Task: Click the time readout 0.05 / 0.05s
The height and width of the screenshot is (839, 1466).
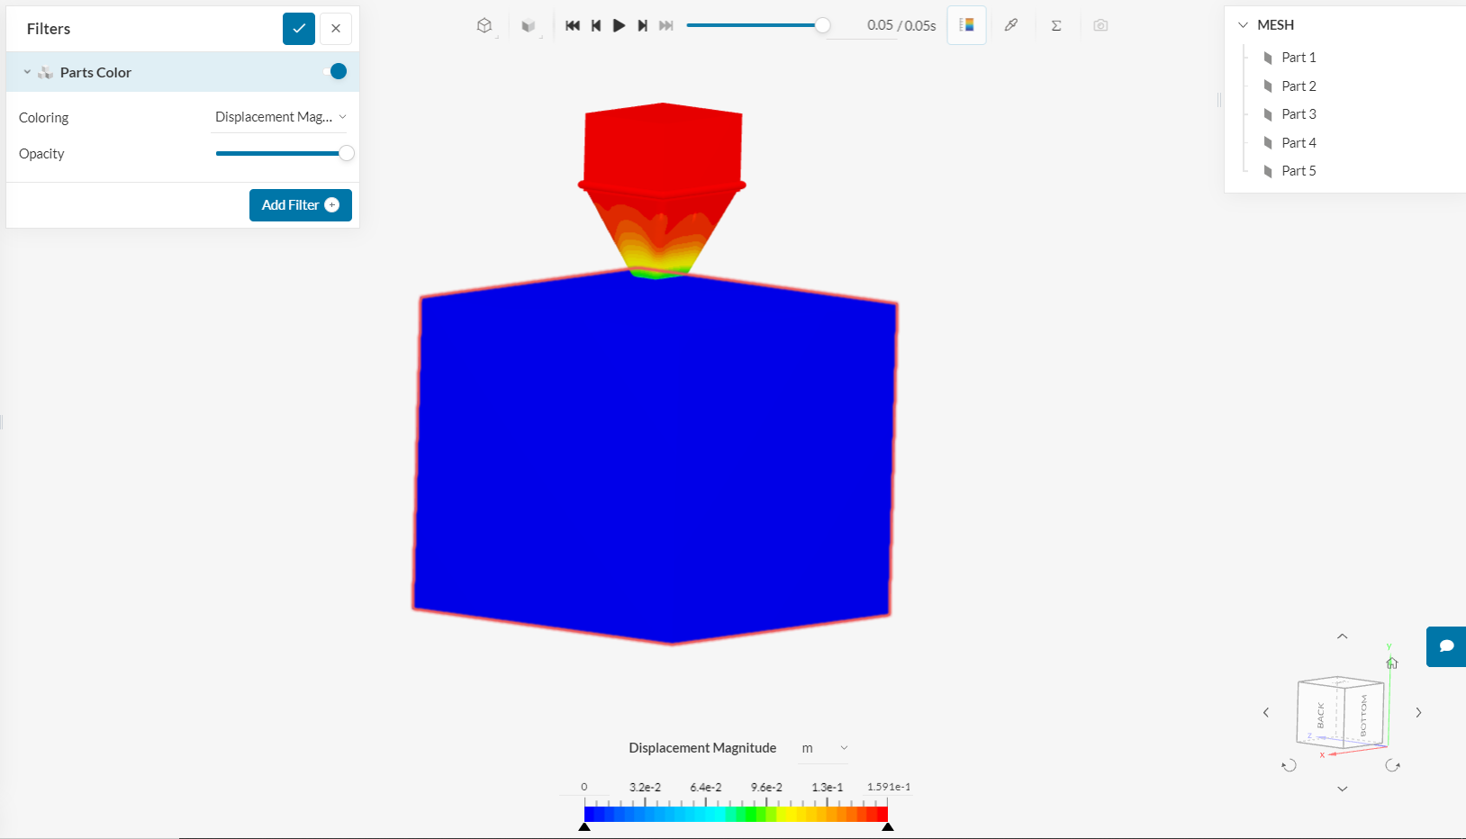Action: pyautogui.click(x=901, y=25)
